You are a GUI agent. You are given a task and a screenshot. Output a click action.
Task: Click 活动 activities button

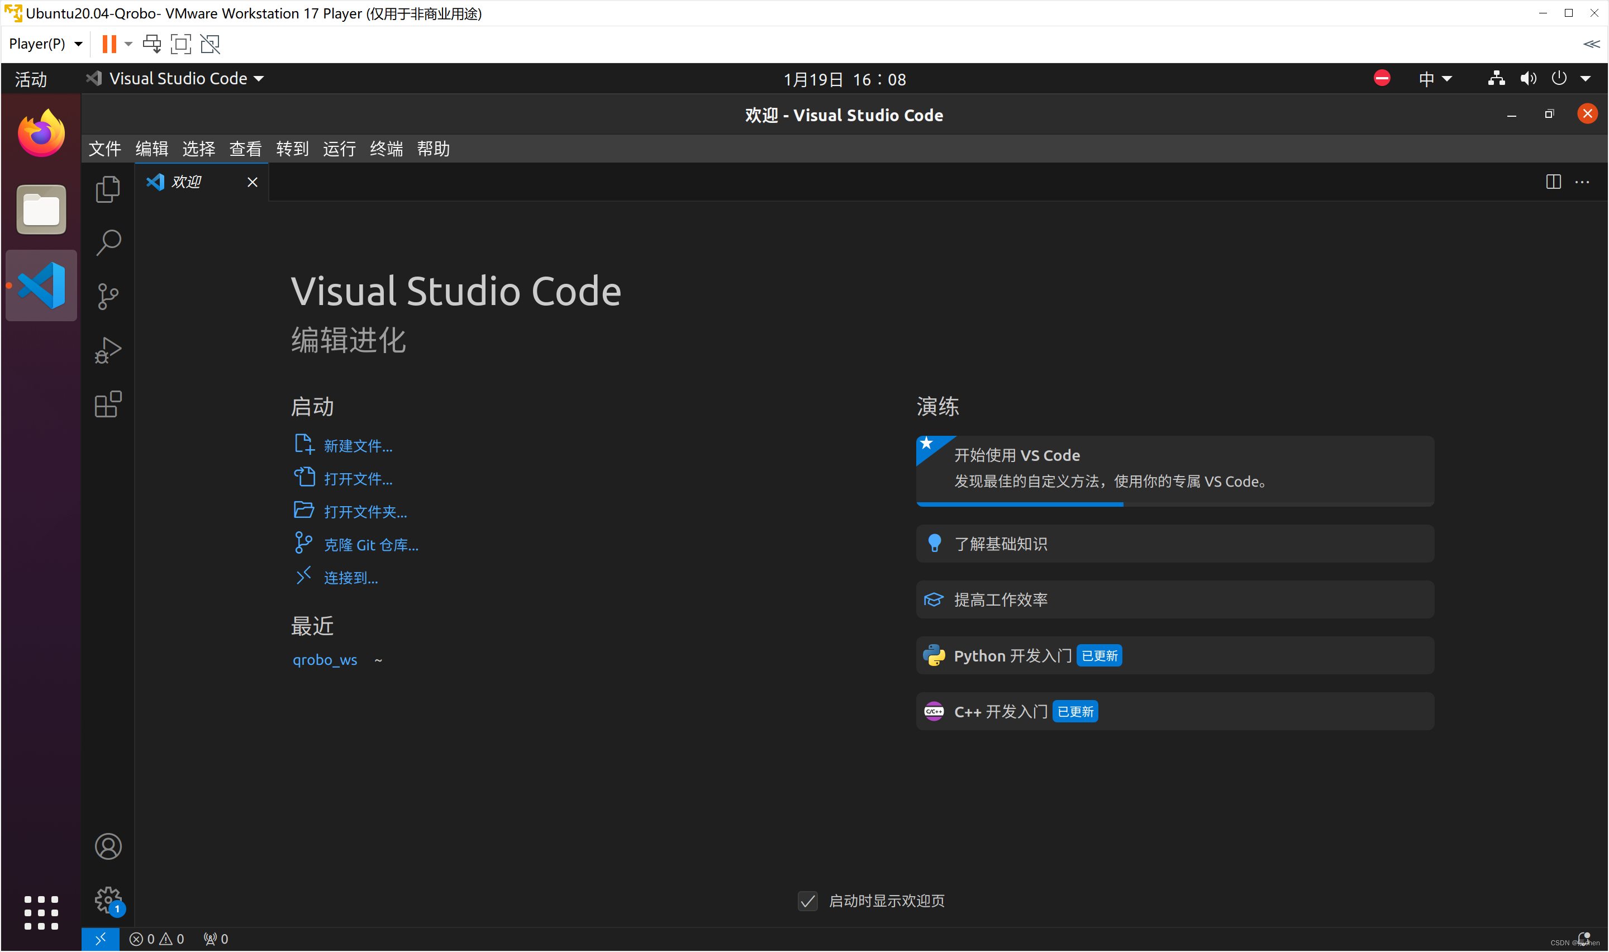[x=31, y=79]
